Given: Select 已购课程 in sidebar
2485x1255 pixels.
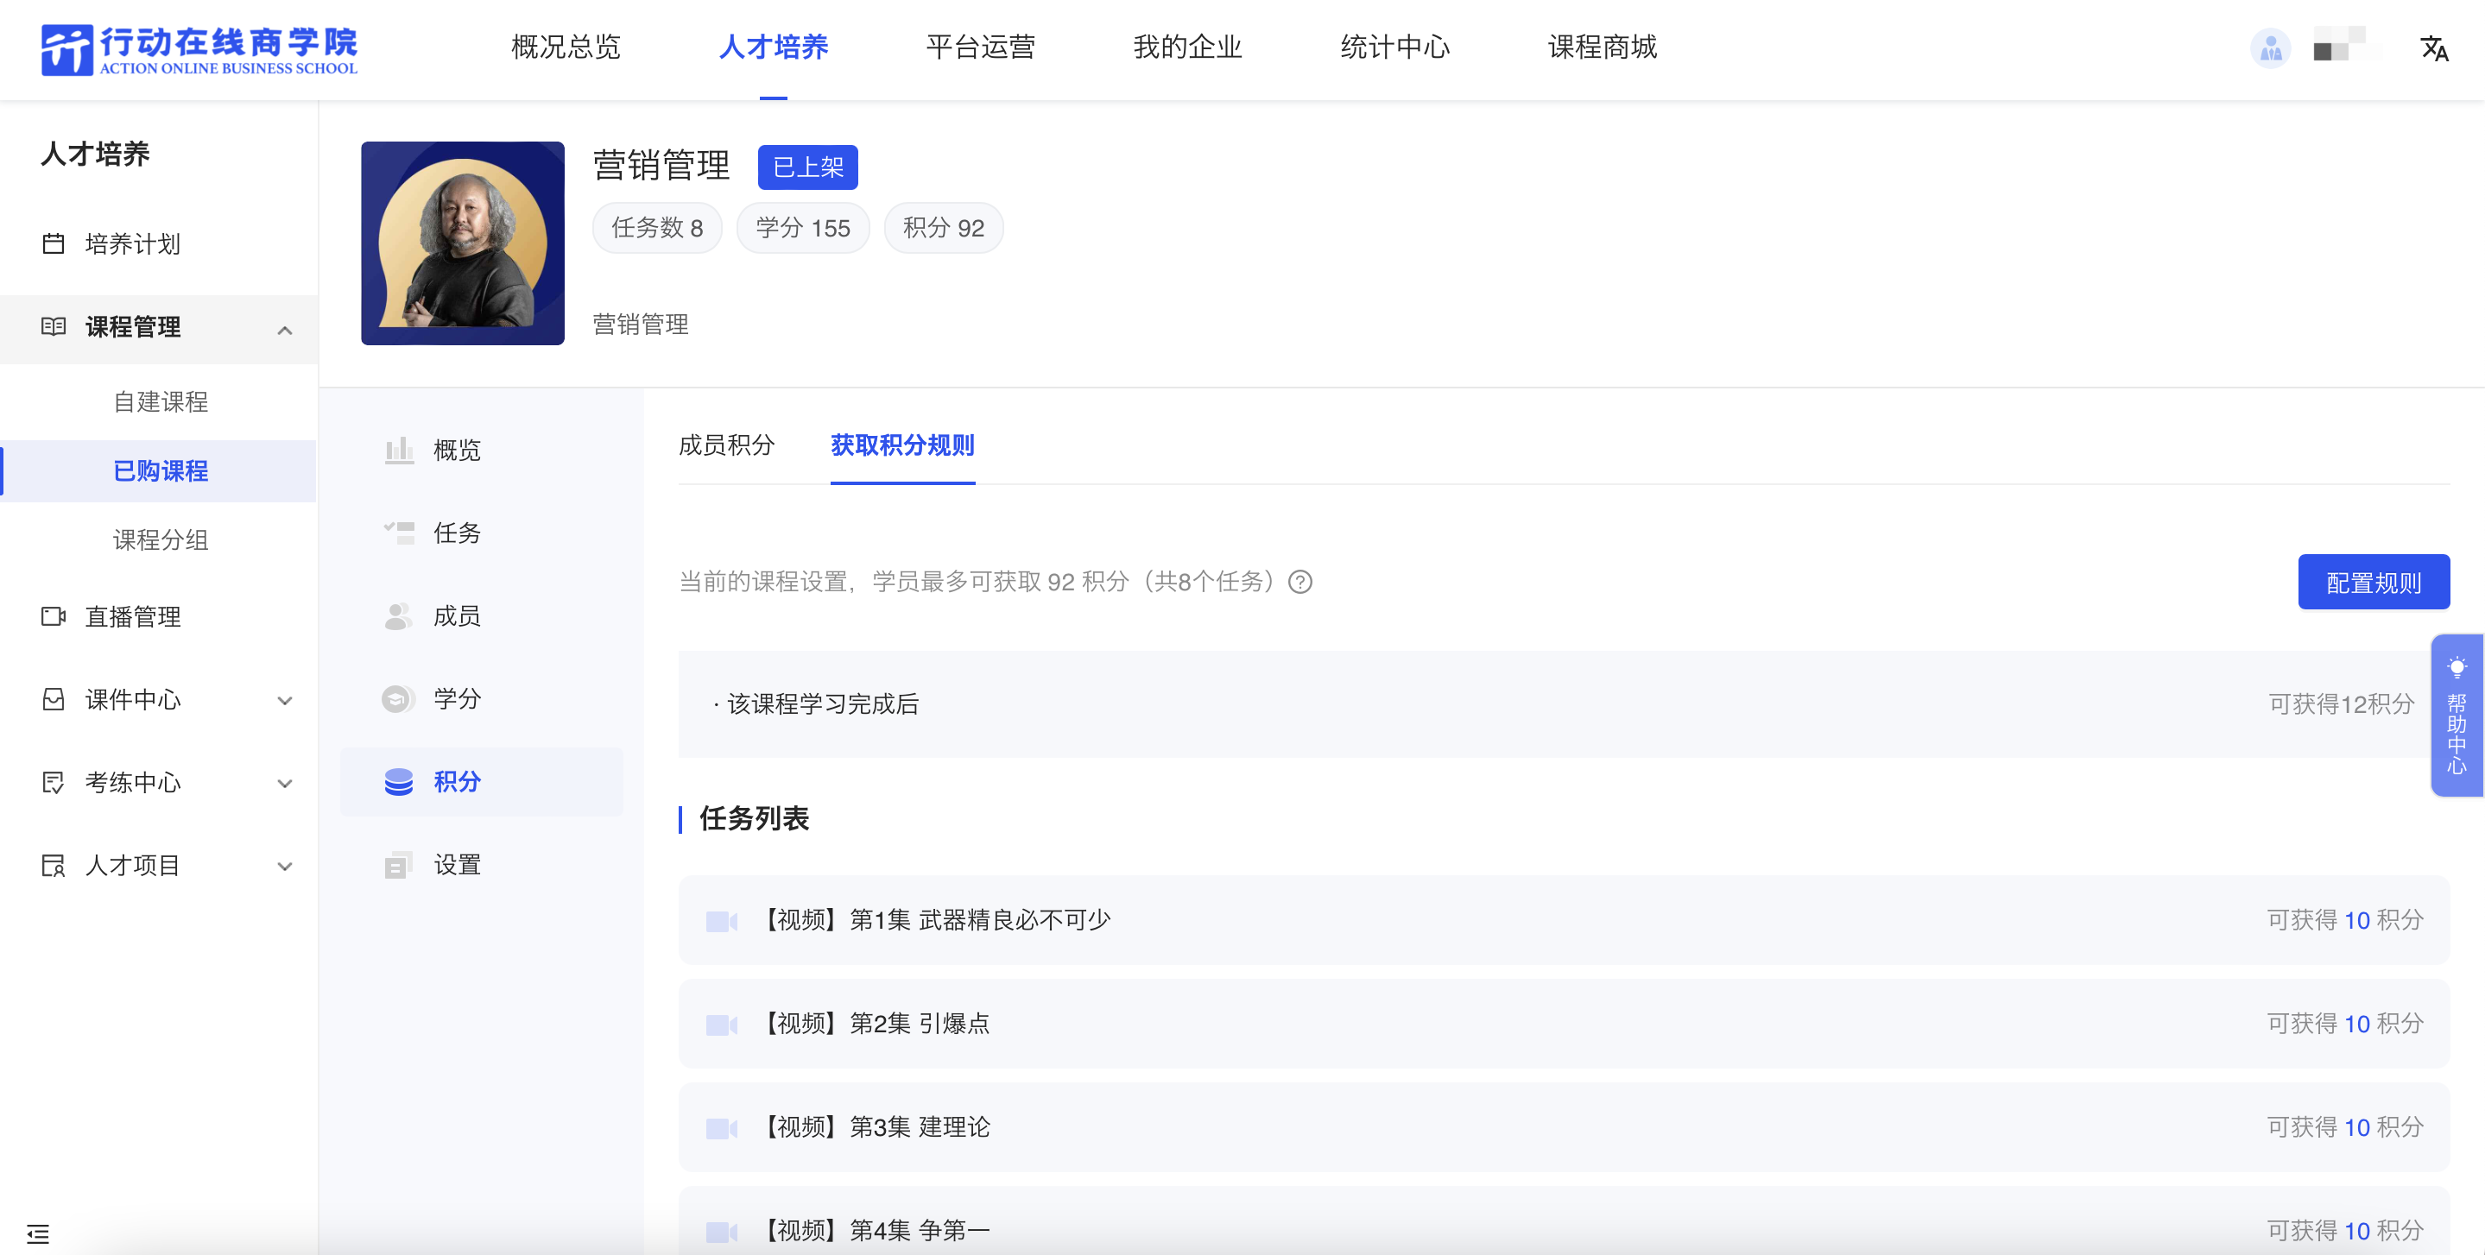Looking at the screenshot, I should [x=160, y=470].
